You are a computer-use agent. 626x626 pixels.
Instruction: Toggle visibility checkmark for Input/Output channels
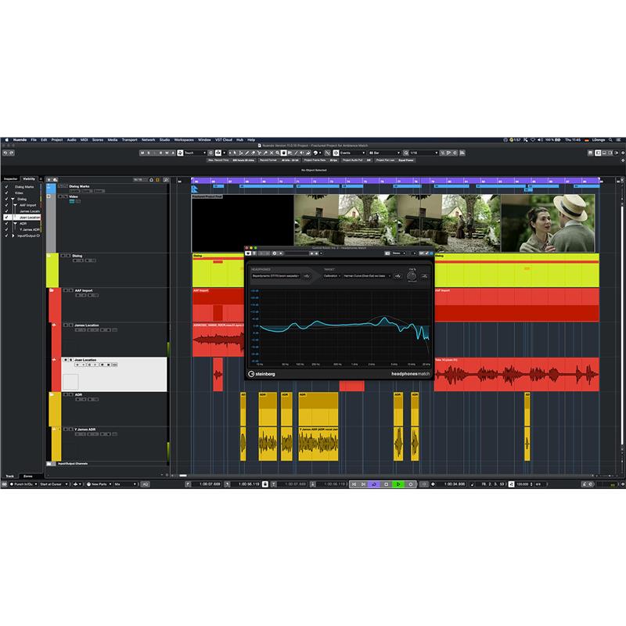click(6, 236)
